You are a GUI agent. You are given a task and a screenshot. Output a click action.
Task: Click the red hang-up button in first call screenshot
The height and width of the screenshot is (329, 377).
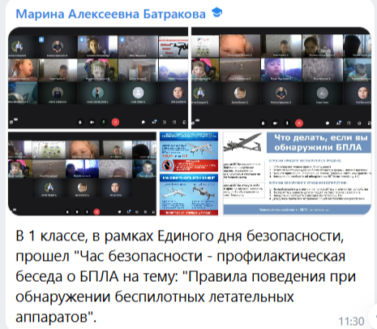(x=115, y=123)
